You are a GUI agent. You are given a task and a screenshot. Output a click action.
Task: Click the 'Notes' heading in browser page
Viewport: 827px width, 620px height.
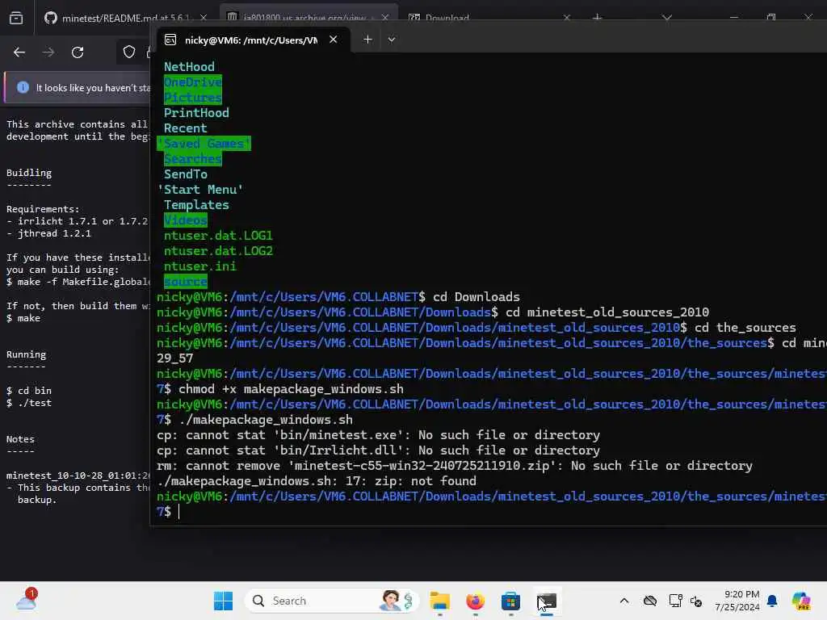click(20, 438)
